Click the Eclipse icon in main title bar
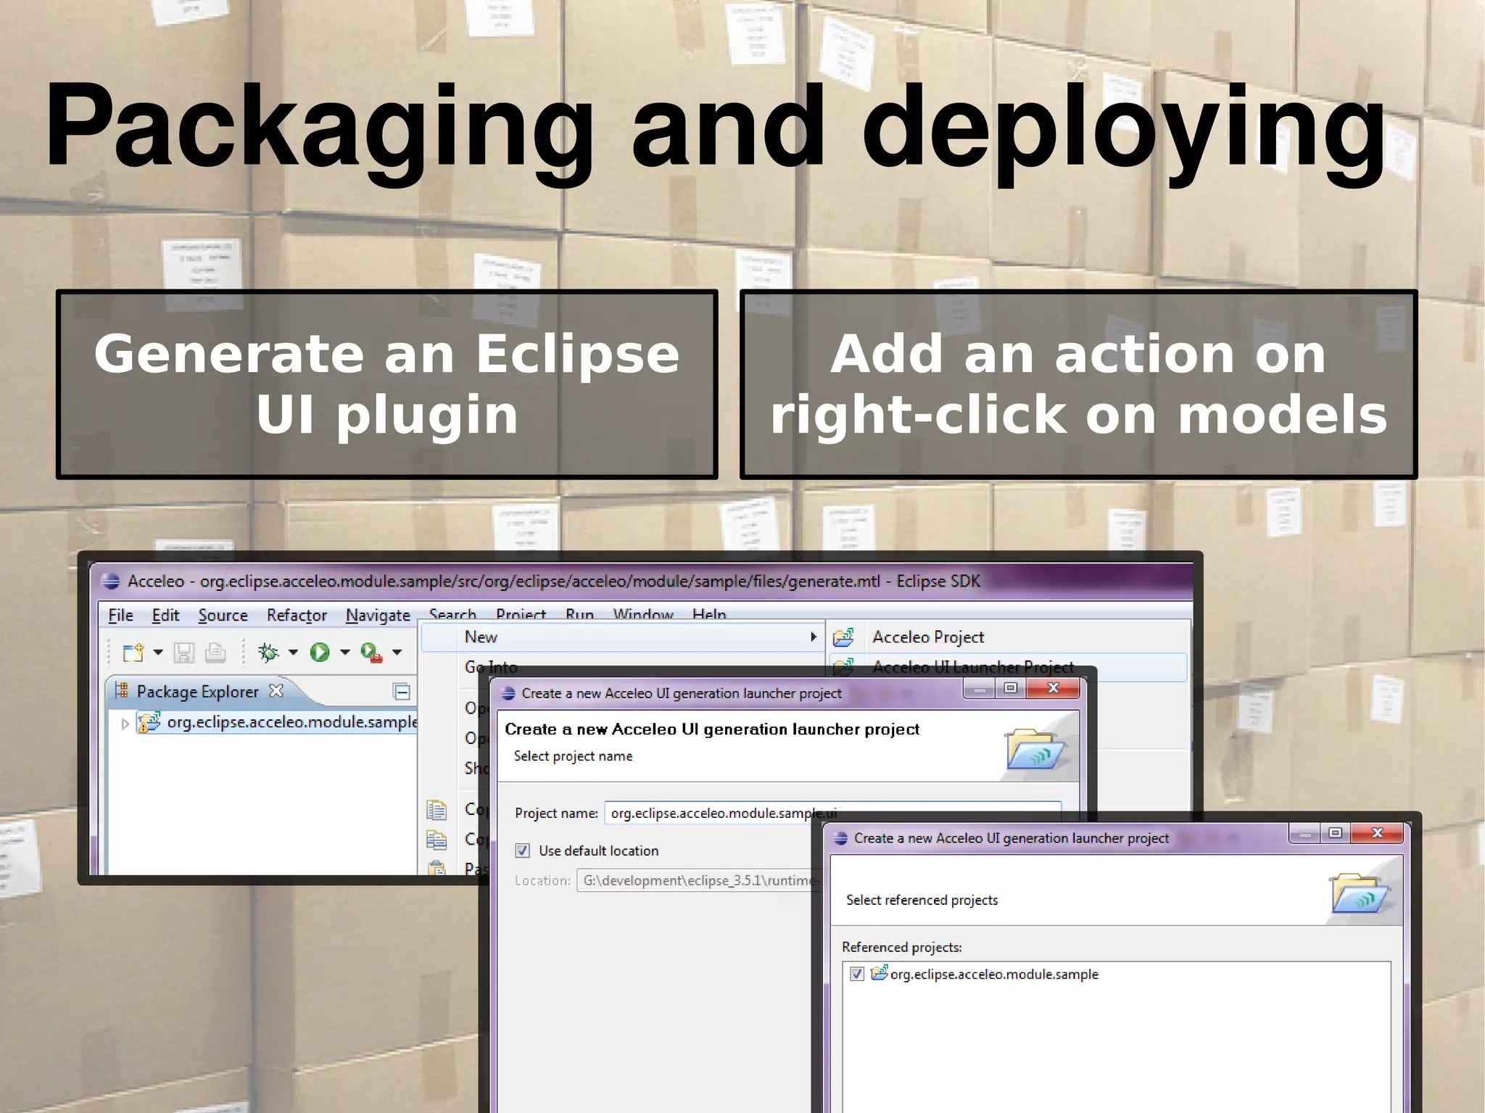The image size is (1485, 1113). 110,581
